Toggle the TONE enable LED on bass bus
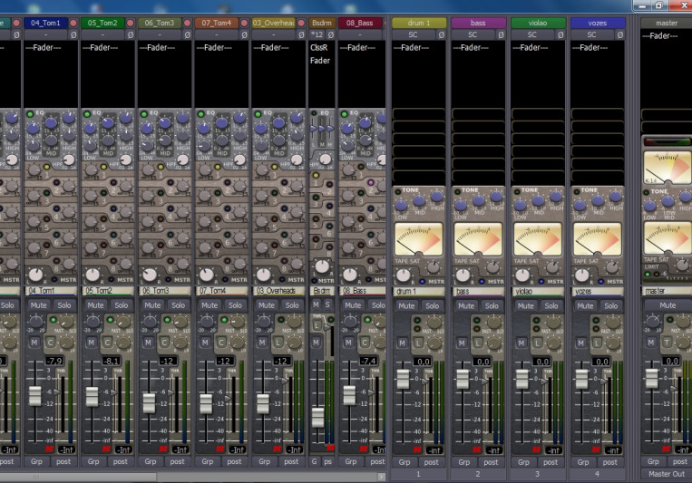Image resolution: width=692 pixels, height=483 pixels. [x=457, y=191]
